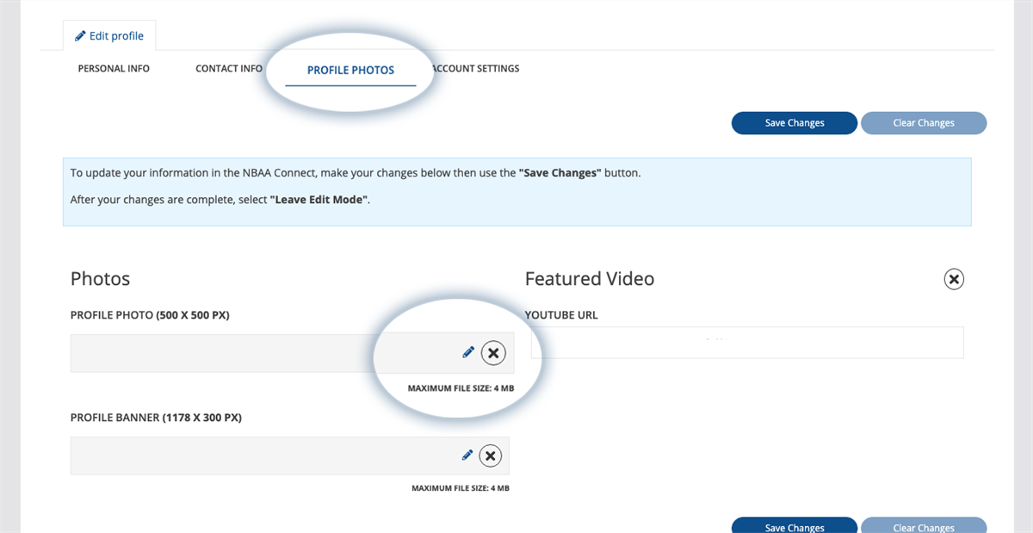
Task: Click the pencil icon on Edit profile tab
Action: tap(80, 36)
